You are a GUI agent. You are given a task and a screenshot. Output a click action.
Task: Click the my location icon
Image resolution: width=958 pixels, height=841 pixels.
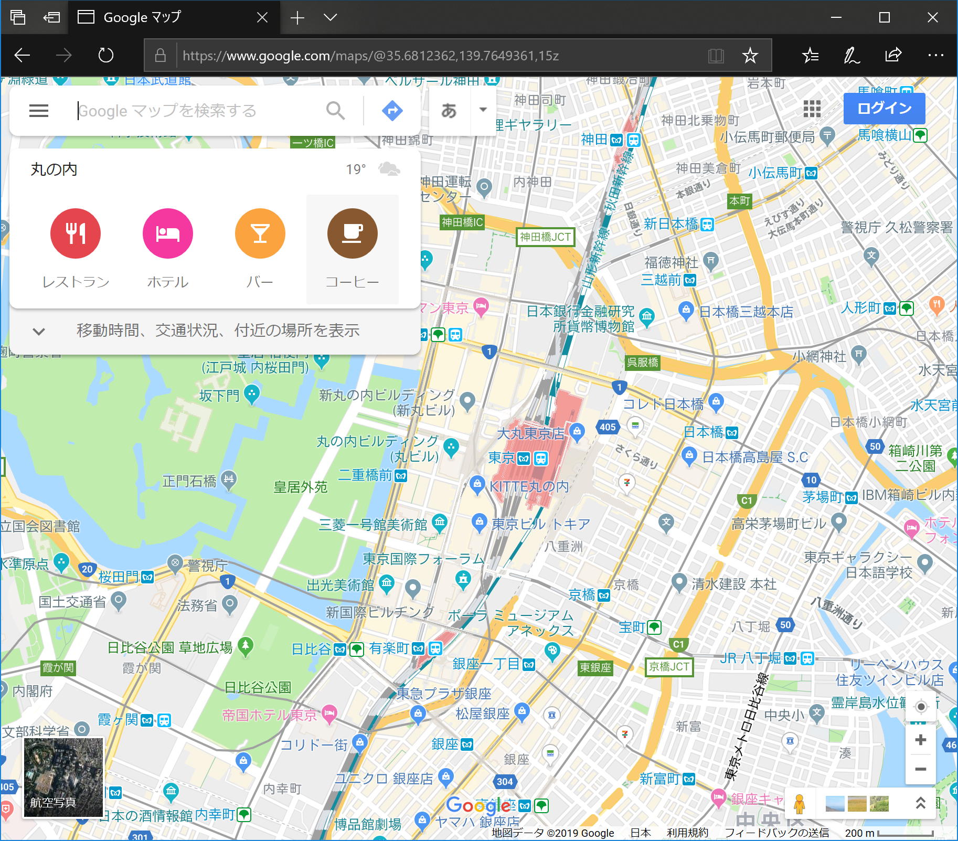[921, 706]
